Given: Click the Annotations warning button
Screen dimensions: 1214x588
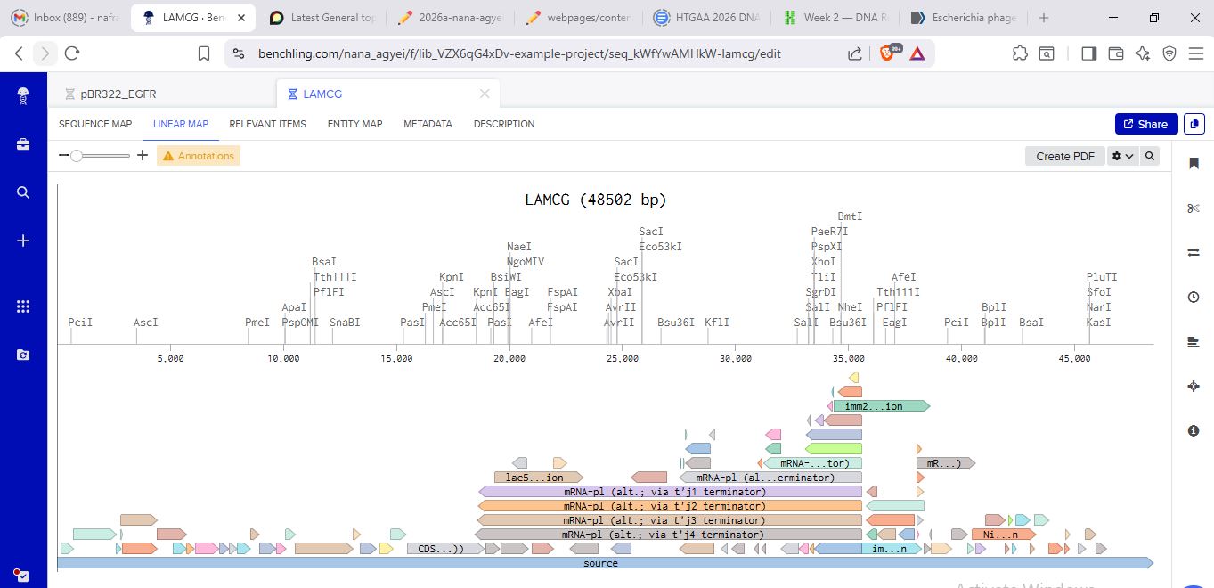Looking at the screenshot, I should point(199,156).
